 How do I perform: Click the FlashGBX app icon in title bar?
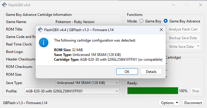pyautogui.click(x=4, y=5)
